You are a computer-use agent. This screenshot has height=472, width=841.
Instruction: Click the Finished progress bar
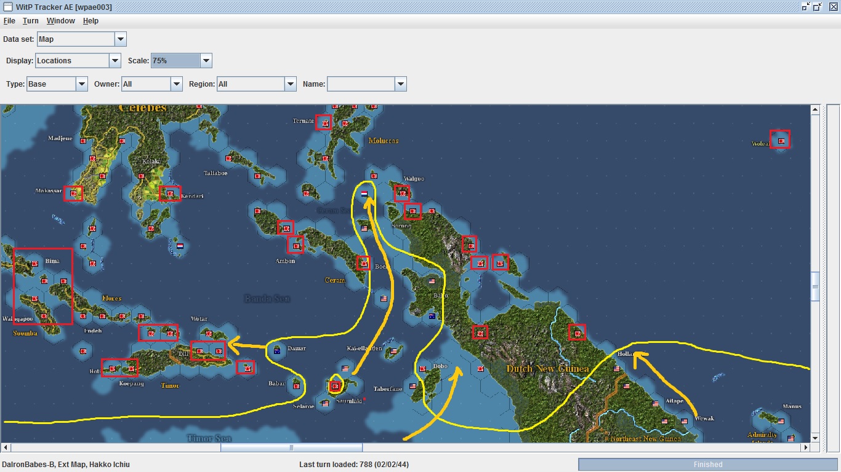click(x=707, y=465)
